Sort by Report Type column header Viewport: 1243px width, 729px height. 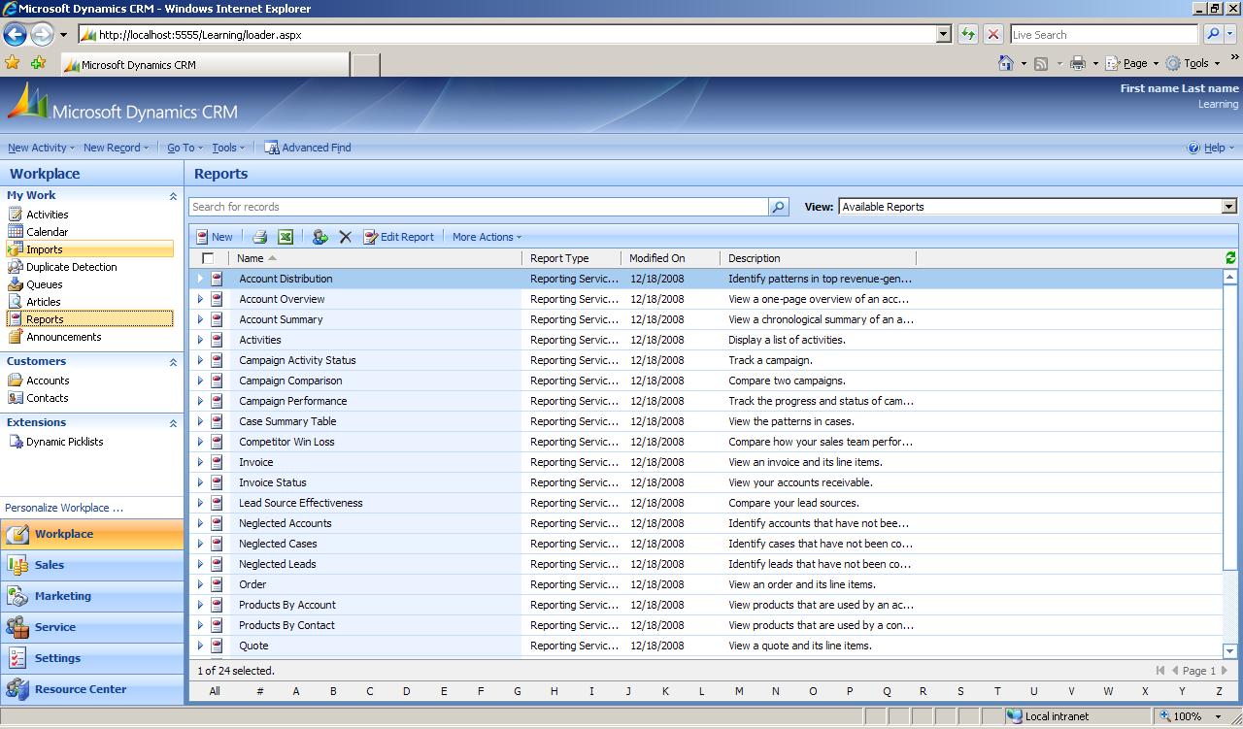pyautogui.click(x=570, y=258)
